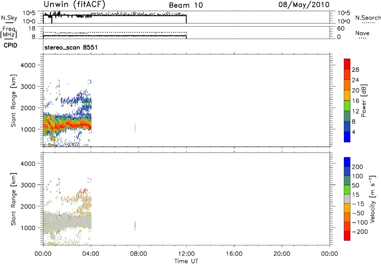The height and width of the screenshot is (264, 381).
Task: Click the dotted Nave trace in the frequency panel
Action: (x=115, y=32)
